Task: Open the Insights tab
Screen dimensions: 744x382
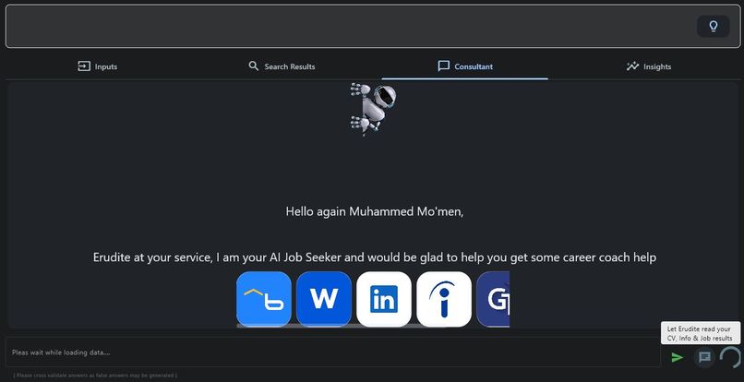Action: [649, 66]
